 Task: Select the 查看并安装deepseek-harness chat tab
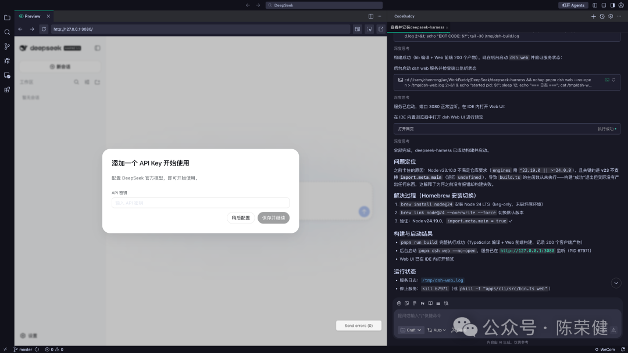tap(417, 27)
